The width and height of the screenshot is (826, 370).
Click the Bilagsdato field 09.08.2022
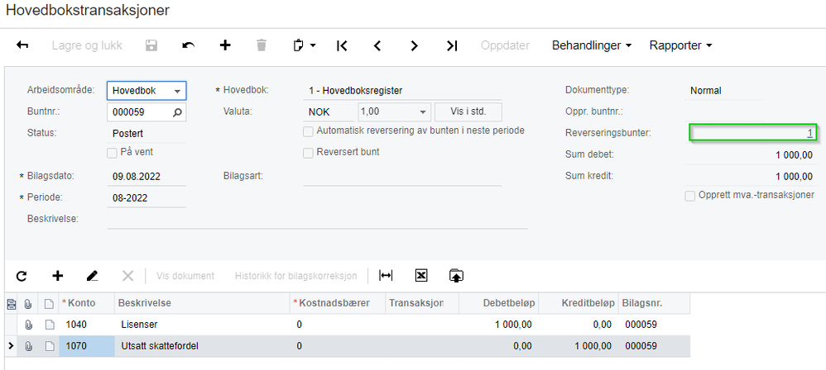tap(146, 177)
